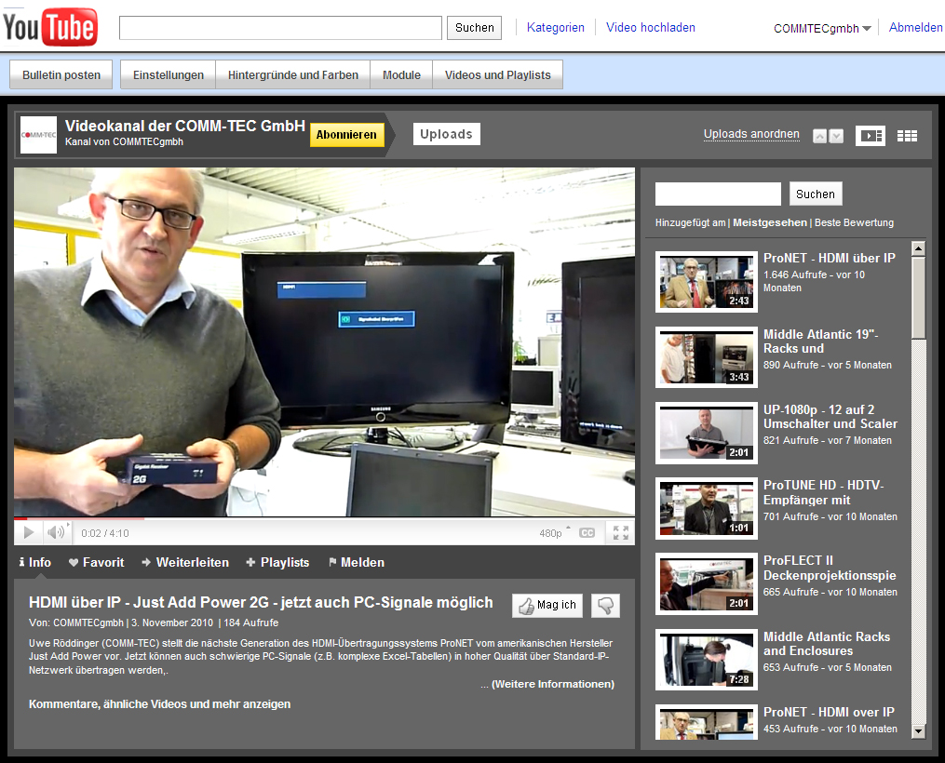Screen dimensions: 945x763
Task: Click Abmelden to sign out
Action: click(x=915, y=28)
